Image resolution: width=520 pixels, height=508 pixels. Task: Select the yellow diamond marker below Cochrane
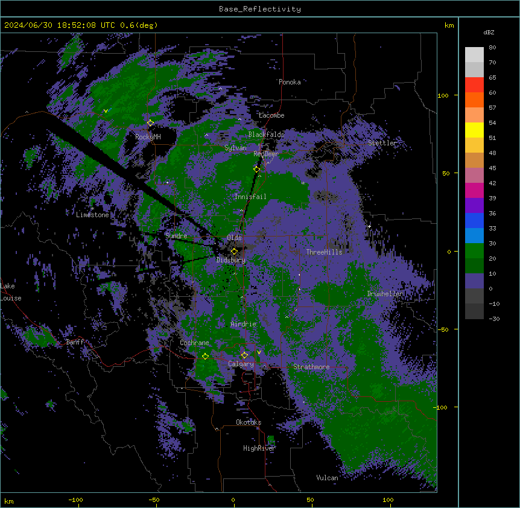tap(205, 357)
